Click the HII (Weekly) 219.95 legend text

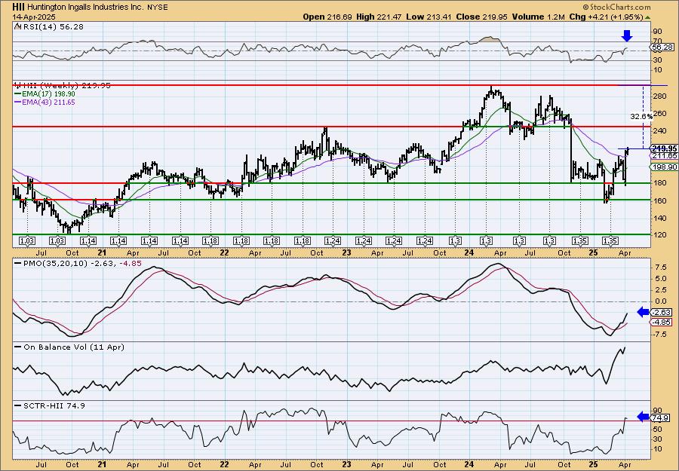[66, 86]
